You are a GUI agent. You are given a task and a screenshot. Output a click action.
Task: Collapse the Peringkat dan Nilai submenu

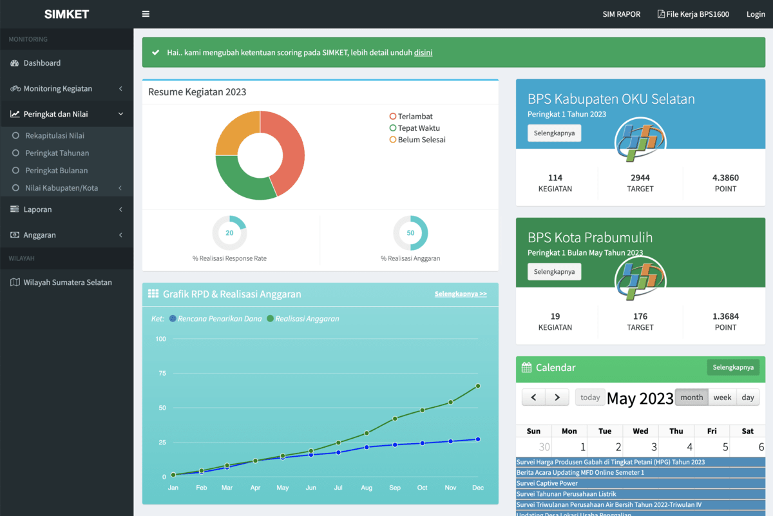pyautogui.click(x=120, y=114)
